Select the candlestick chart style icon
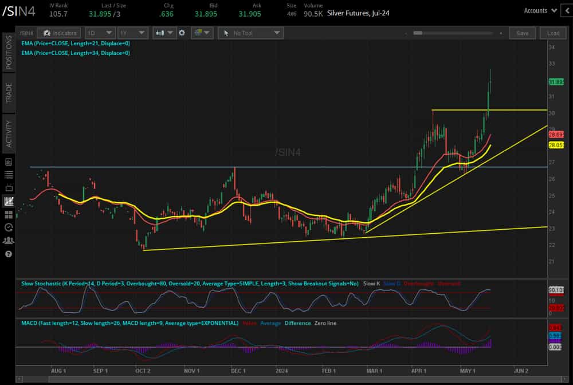 (x=160, y=33)
